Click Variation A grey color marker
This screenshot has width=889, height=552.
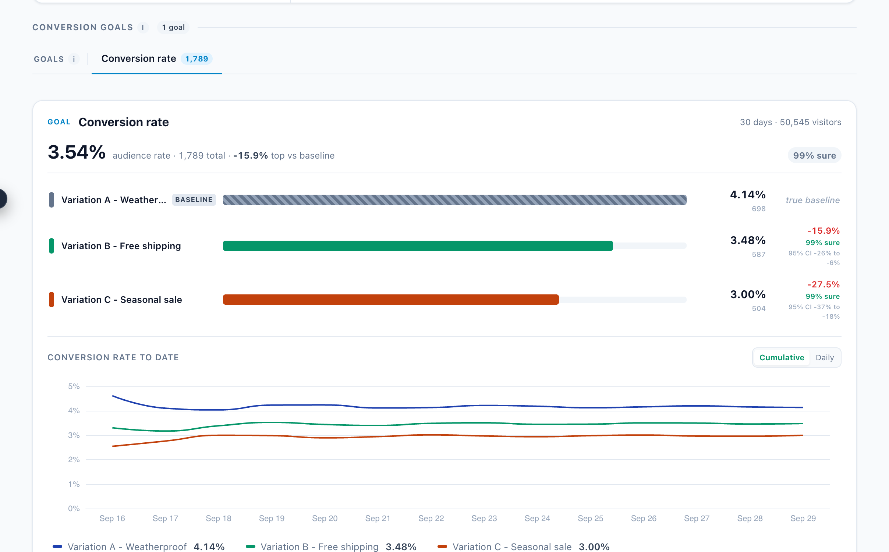coord(52,200)
